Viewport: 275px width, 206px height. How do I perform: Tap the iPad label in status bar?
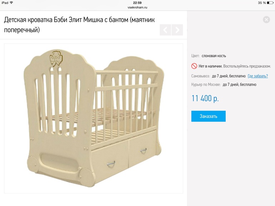point(5,2)
